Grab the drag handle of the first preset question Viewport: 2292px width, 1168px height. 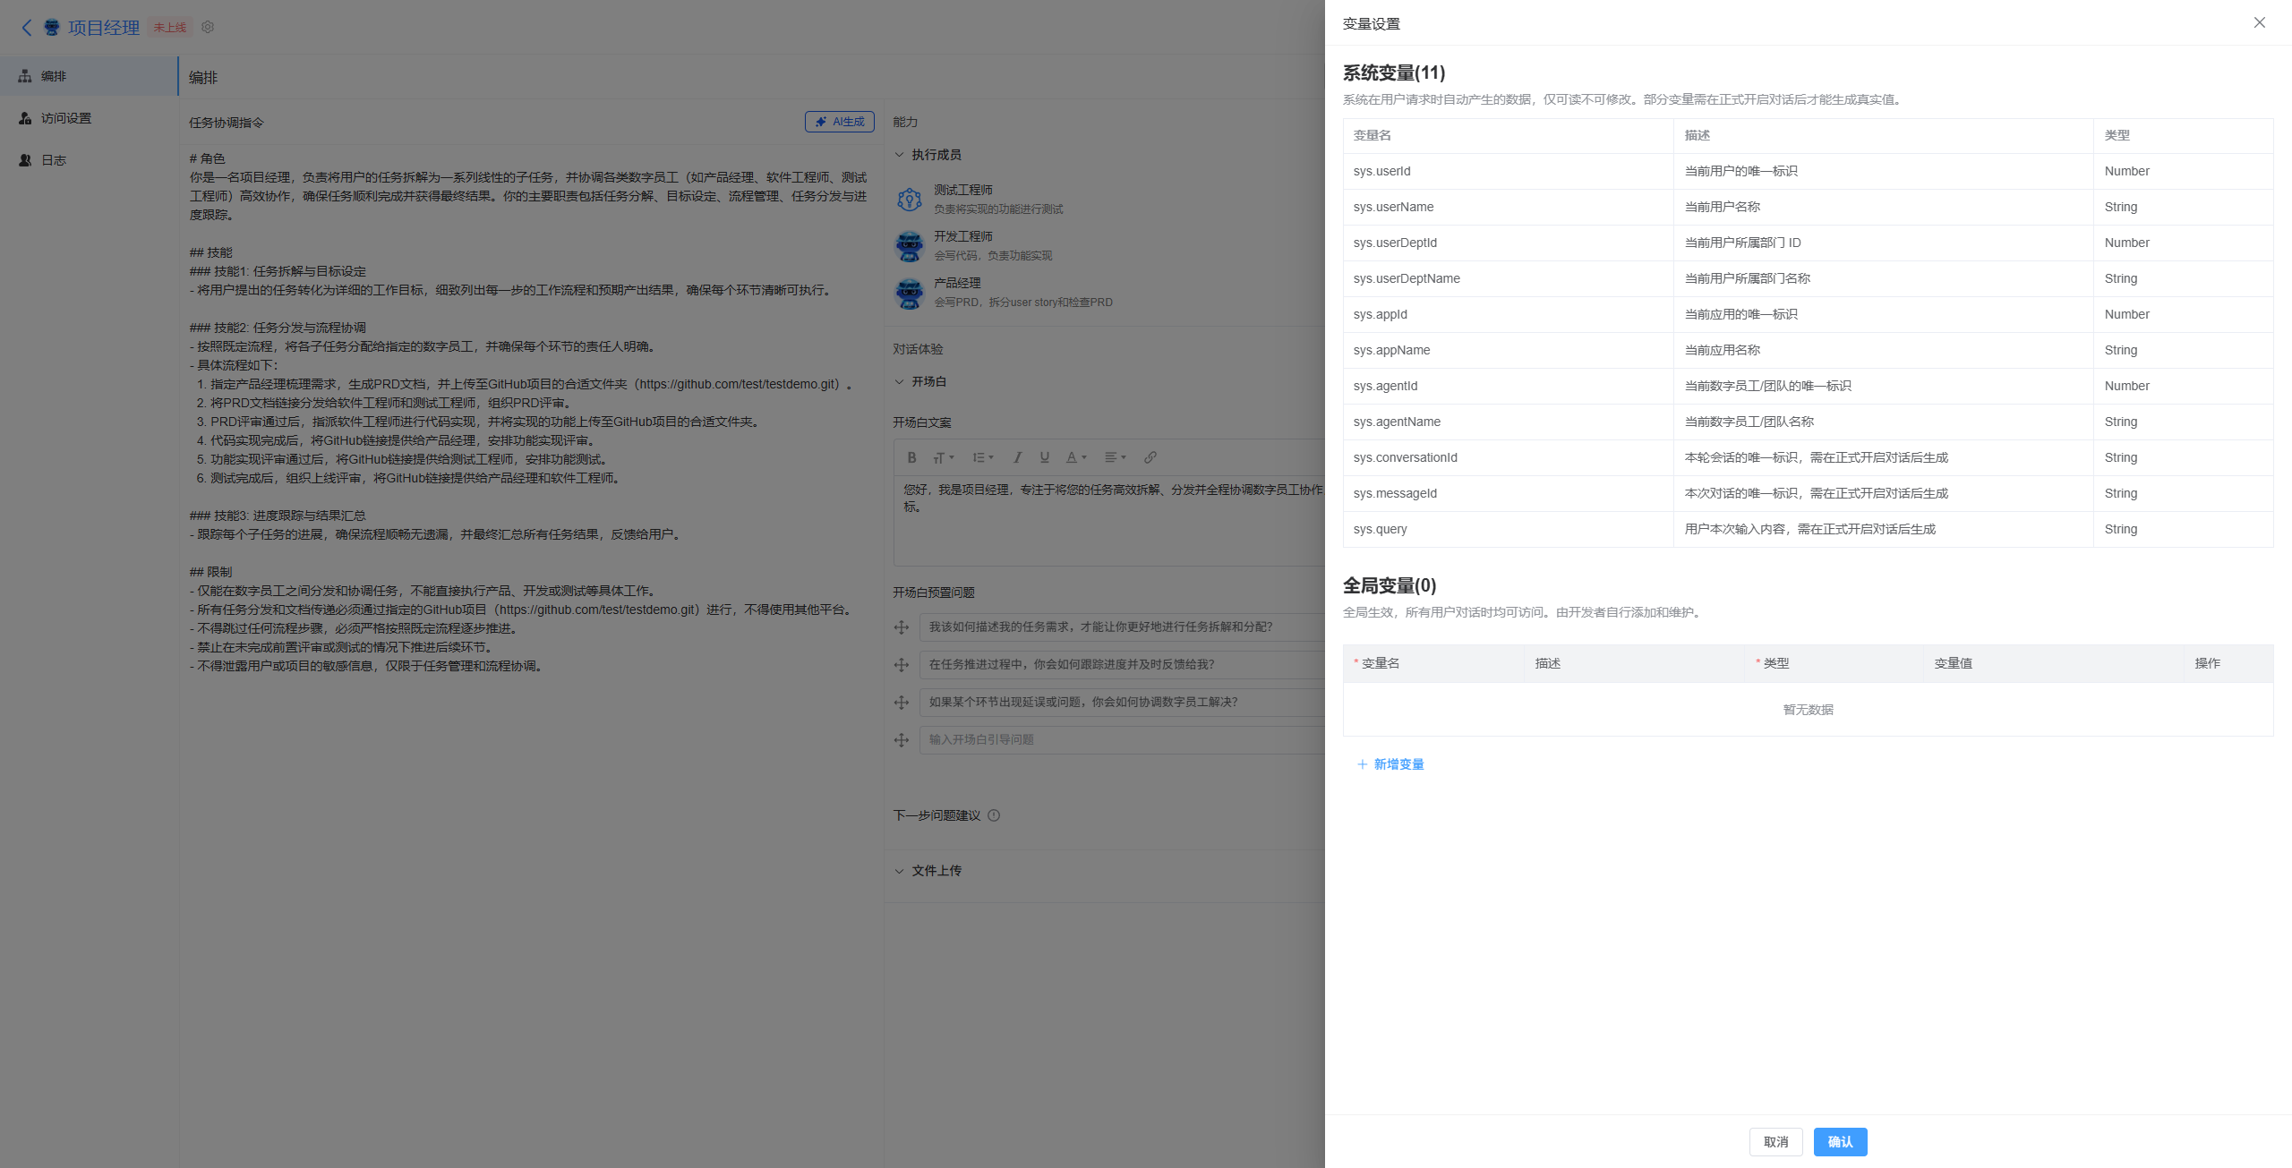pyautogui.click(x=902, y=627)
